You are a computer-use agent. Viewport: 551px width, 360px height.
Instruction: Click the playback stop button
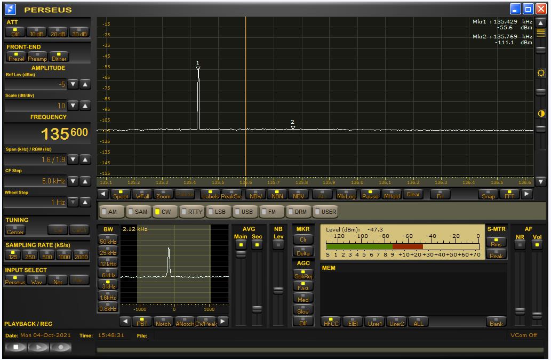click(x=15, y=347)
